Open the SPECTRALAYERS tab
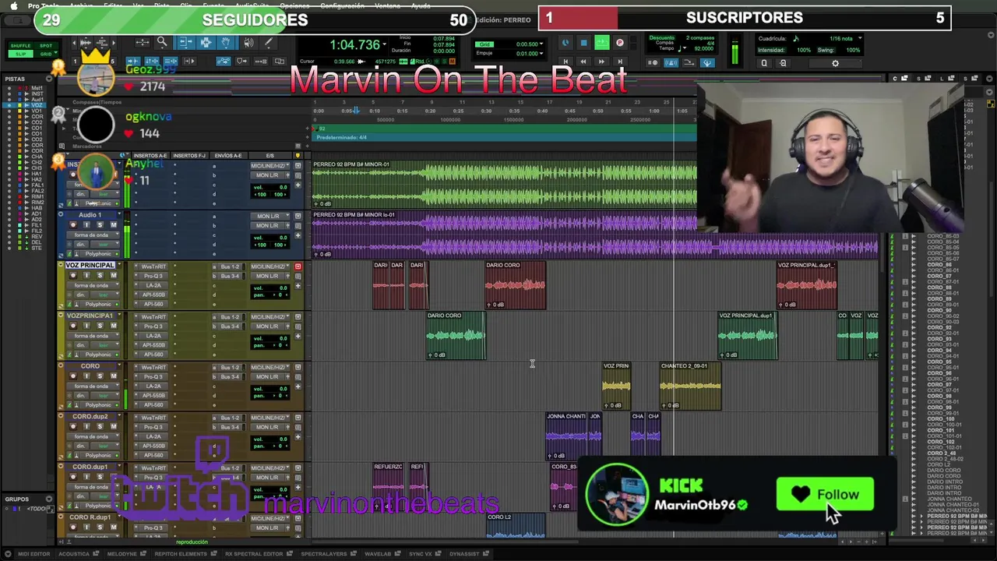Screen dimensions: 997x561 [324, 554]
